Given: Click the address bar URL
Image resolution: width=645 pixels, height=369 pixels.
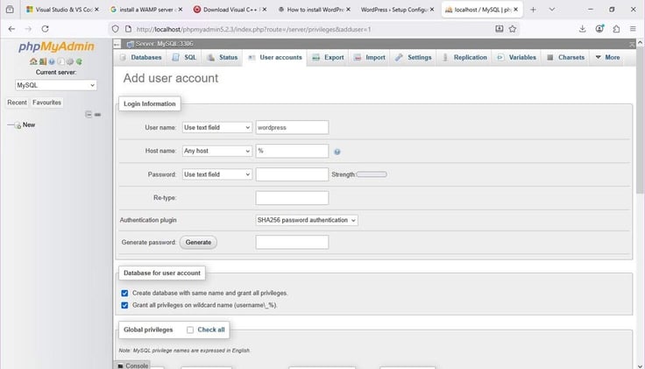Looking at the screenshot, I should coord(254,29).
